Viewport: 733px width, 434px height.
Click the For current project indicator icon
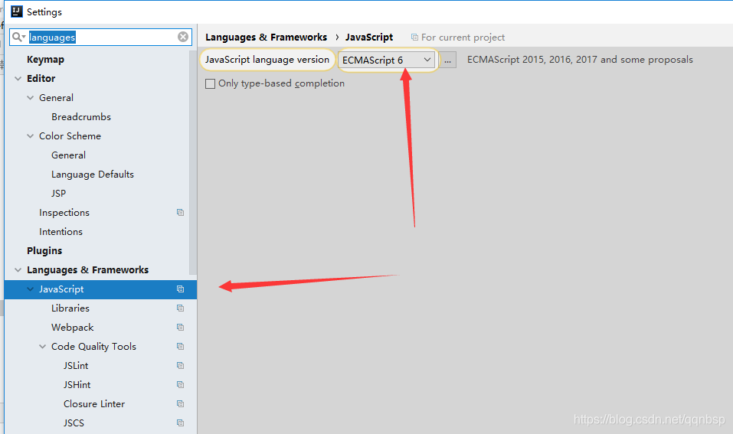pyautogui.click(x=414, y=38)
